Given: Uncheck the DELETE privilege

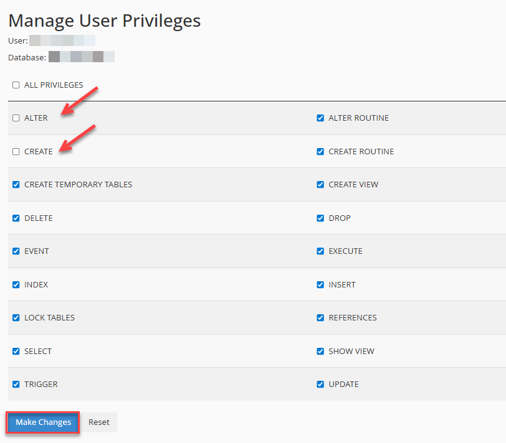Looking at the screenshot, I should point(16,218).
